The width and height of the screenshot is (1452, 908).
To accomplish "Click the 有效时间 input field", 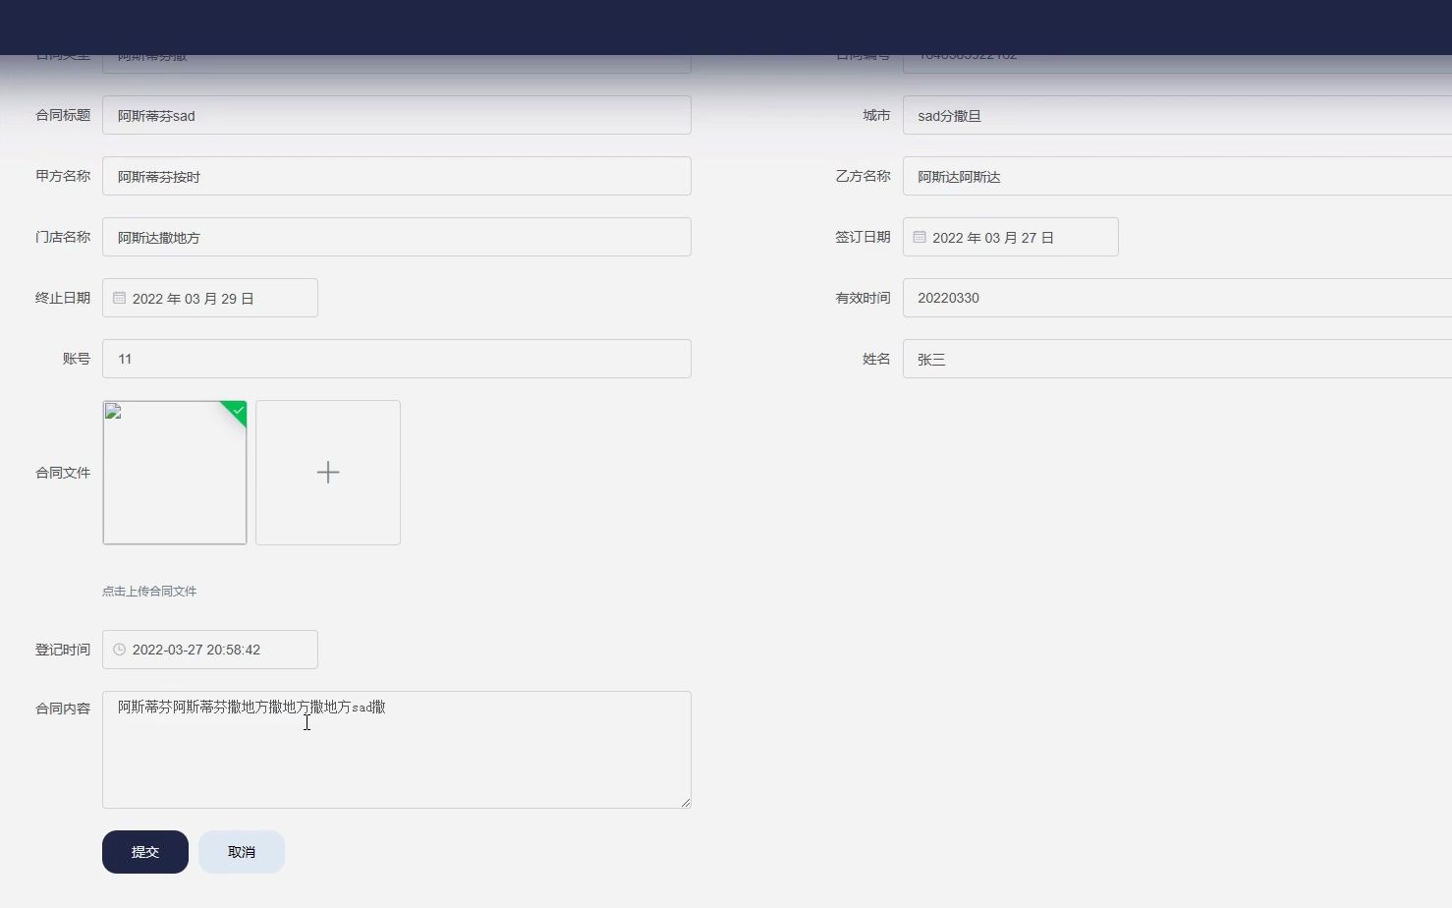I will tap(1177, 298).
